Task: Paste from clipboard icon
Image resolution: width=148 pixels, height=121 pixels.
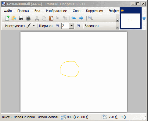Action: pyautogui.click(x=51, y=18)
